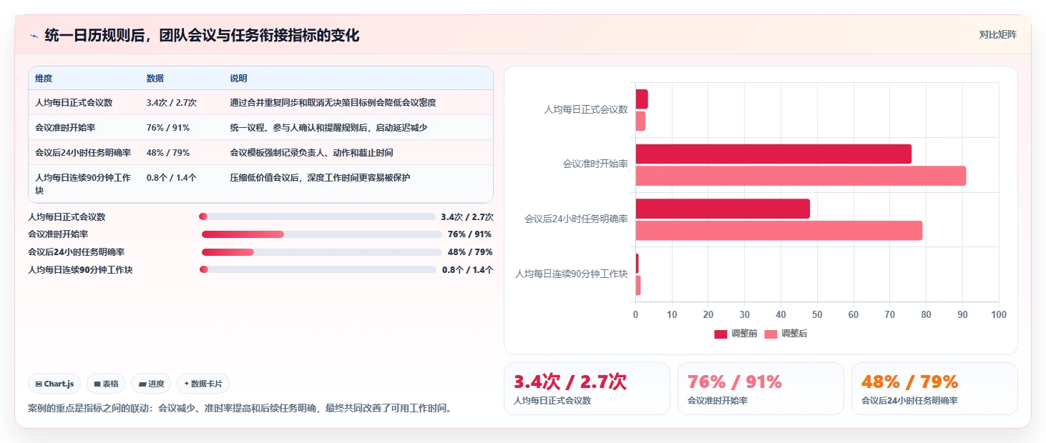The image size is (1046, 443).
Task: Select the 数据卡片 chip
Action: [203, 384]
